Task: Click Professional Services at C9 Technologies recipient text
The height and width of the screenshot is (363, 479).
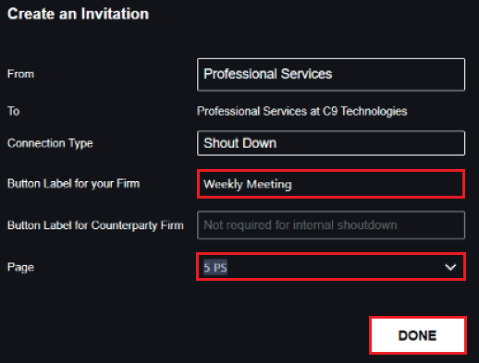Action: coord(302,112)
